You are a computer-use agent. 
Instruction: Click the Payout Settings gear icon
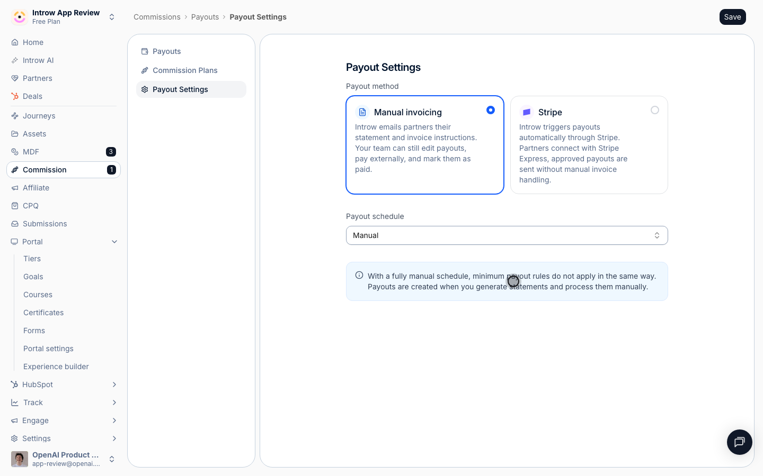tap(145, 89)
